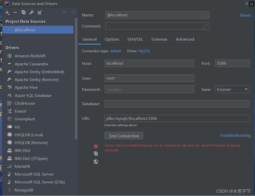Switch to the SSH/SSL tab
The image size is (255, 196).
(135, 39)
